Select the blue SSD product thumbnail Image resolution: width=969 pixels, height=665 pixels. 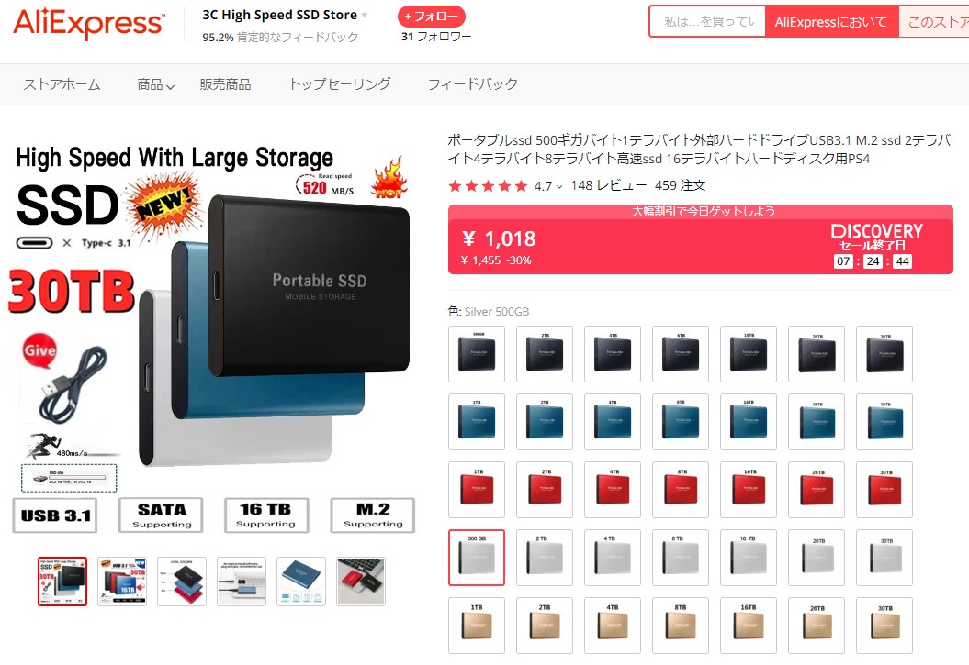[x=301, y=582]
